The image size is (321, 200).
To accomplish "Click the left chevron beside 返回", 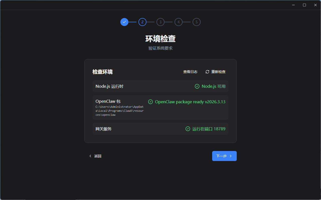I will 90,156.
